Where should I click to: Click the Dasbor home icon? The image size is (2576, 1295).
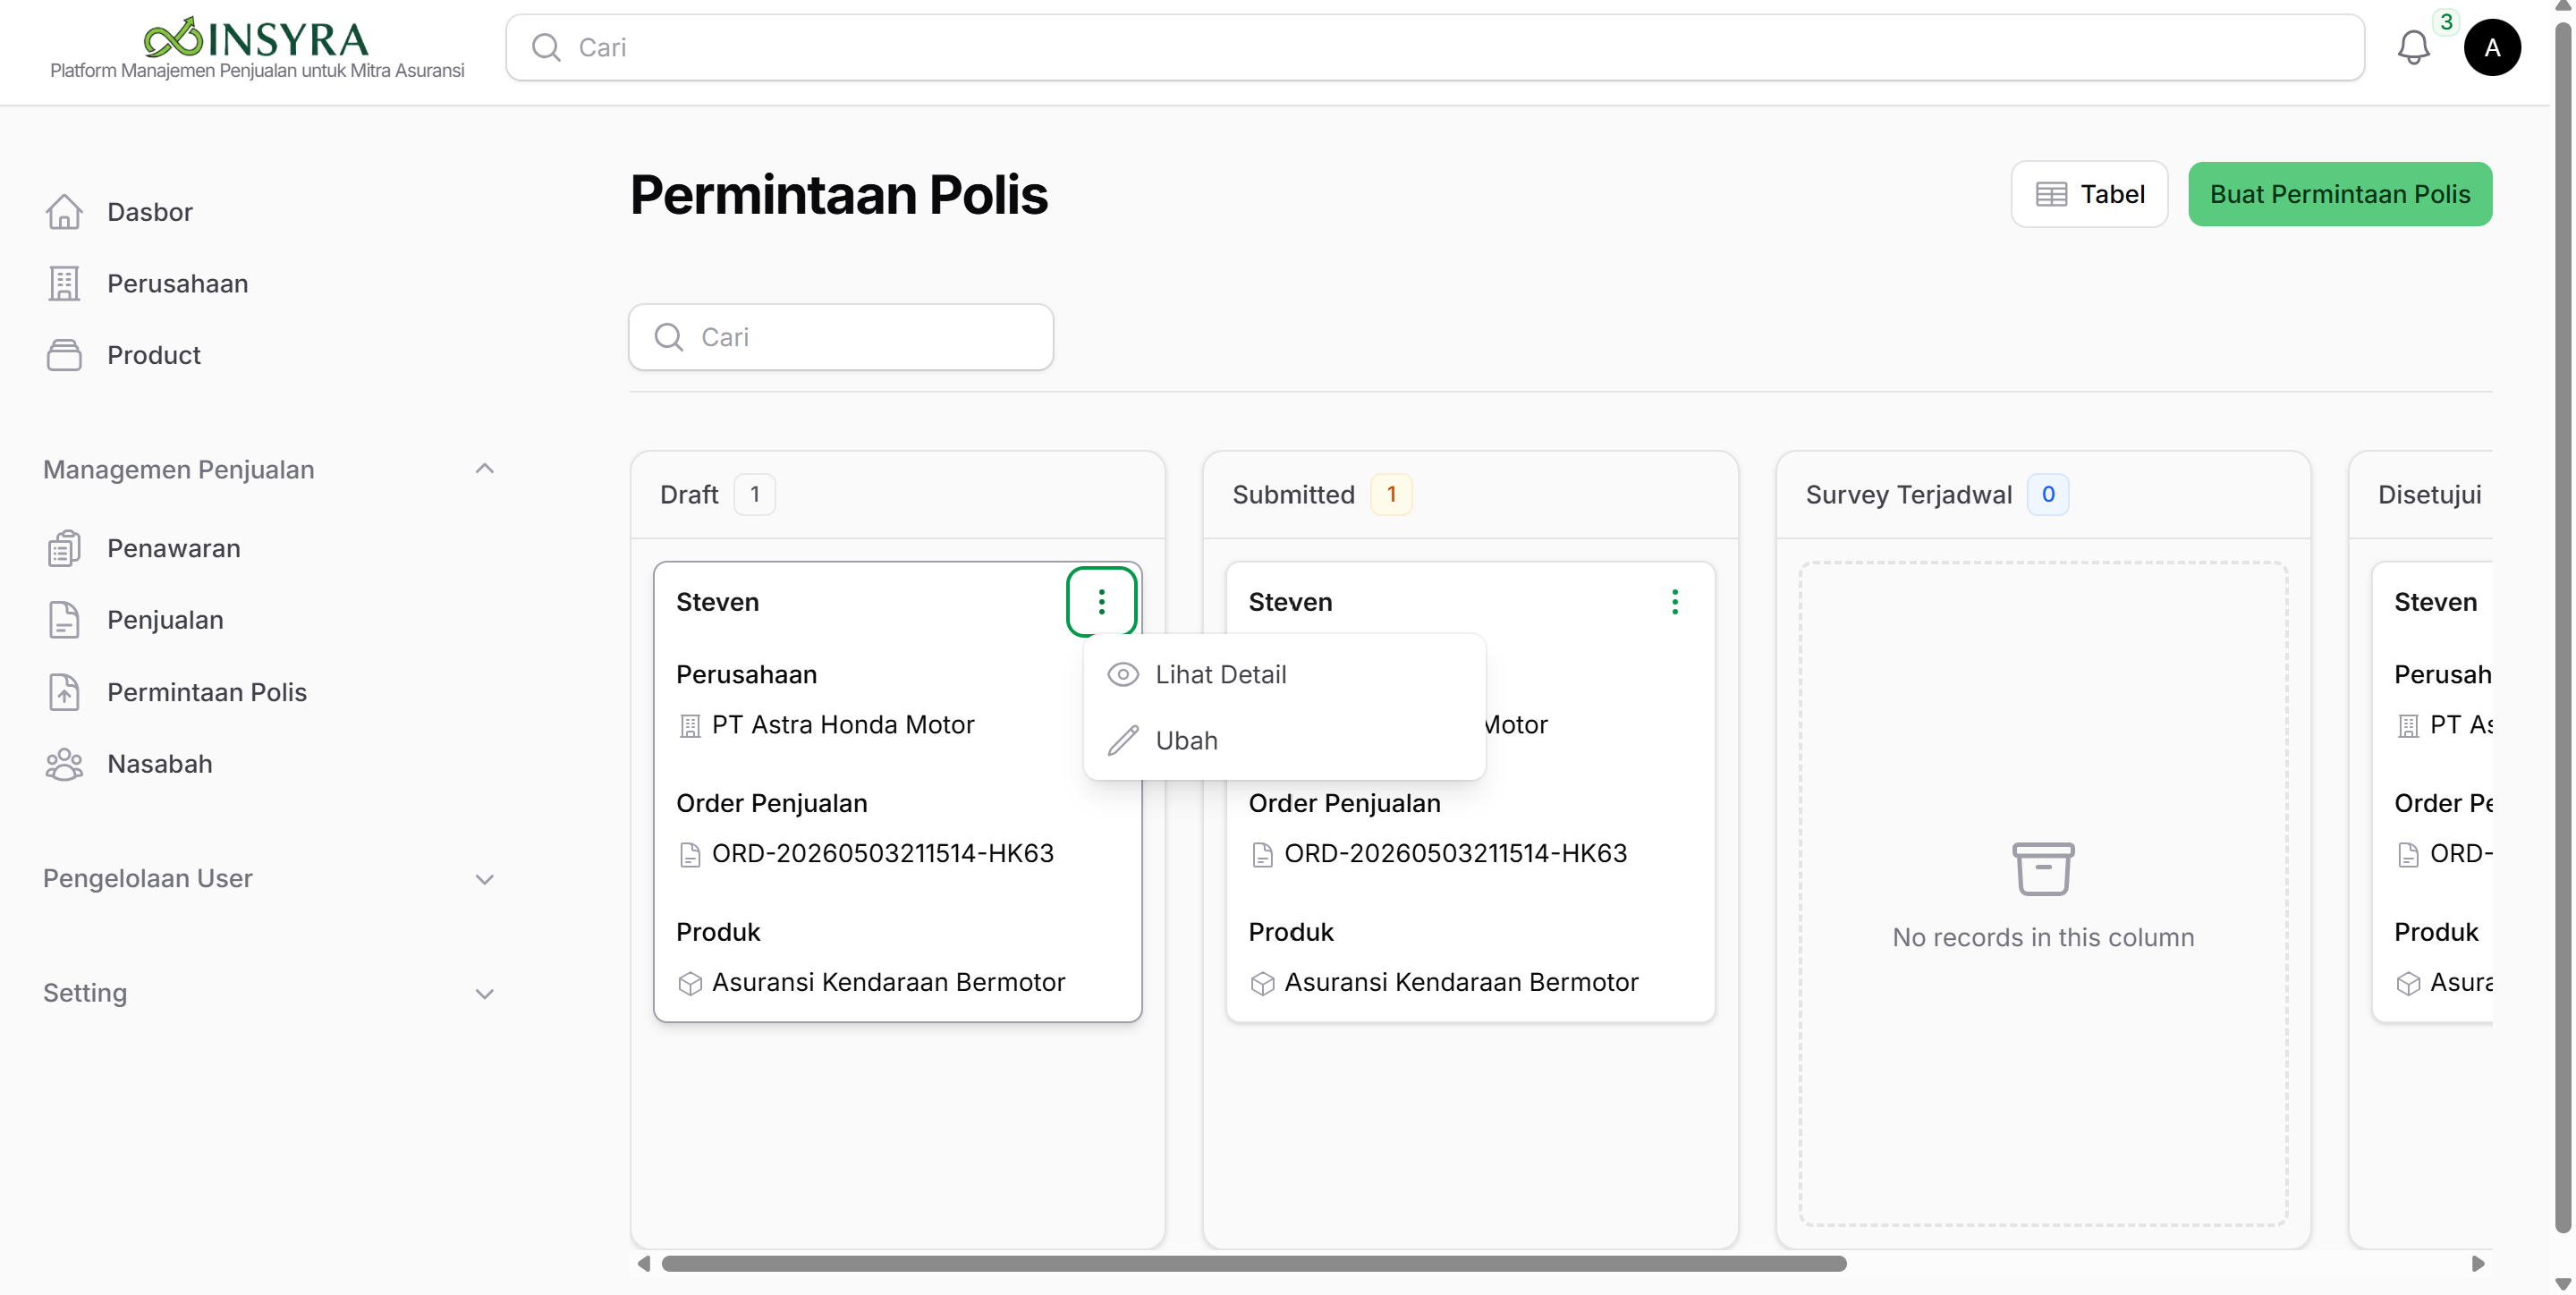(x=64, y=212)
